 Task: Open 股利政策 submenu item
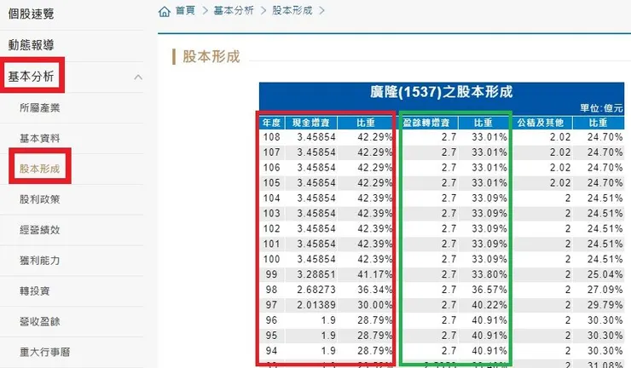[40, 199]
